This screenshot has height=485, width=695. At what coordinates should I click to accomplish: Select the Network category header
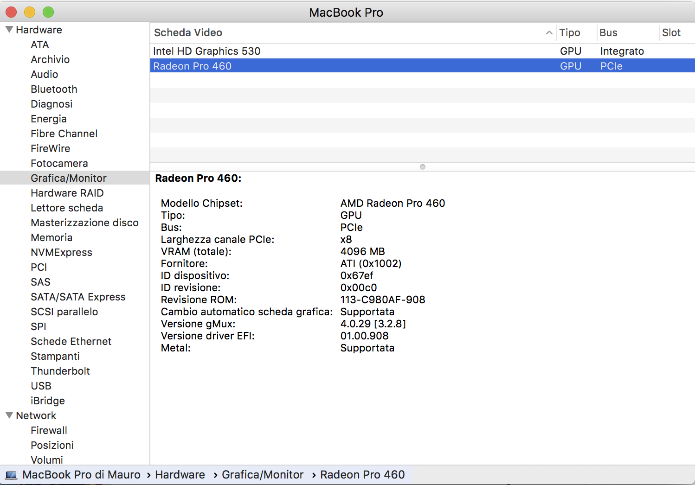[36, 415]
